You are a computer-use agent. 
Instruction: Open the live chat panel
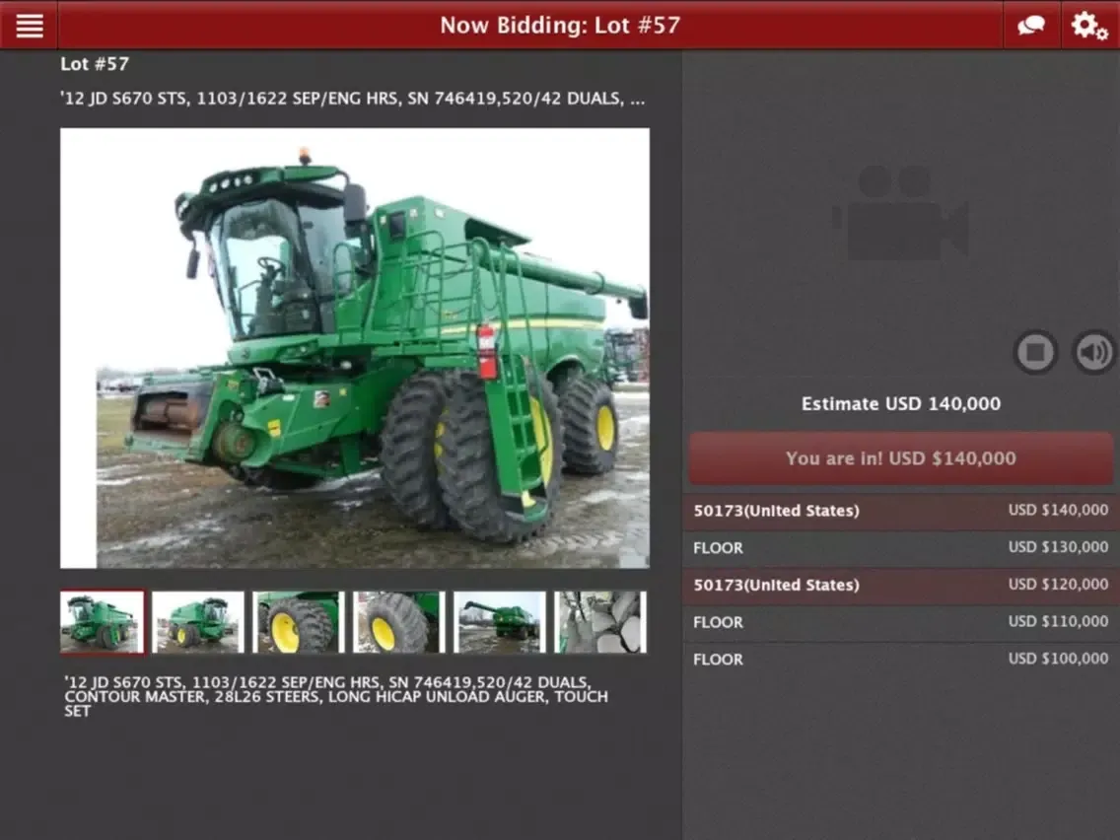click(1030, 26)
